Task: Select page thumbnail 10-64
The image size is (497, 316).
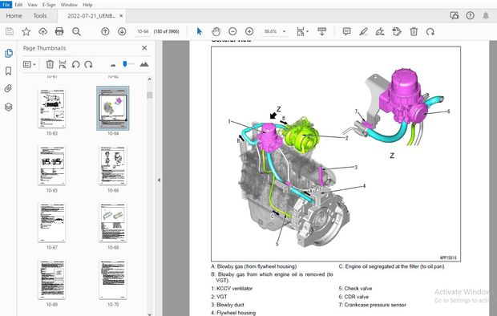Action: [113, 108]
